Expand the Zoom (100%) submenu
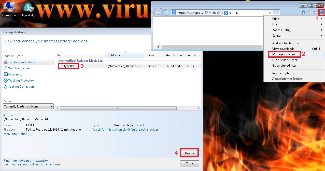 pyautogui.click(x=294, y=30)
